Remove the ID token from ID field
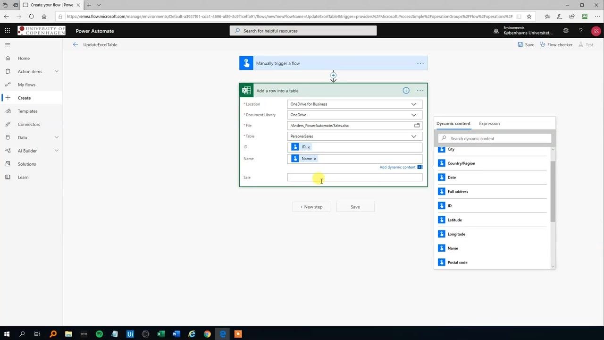 tap(309, 147)
